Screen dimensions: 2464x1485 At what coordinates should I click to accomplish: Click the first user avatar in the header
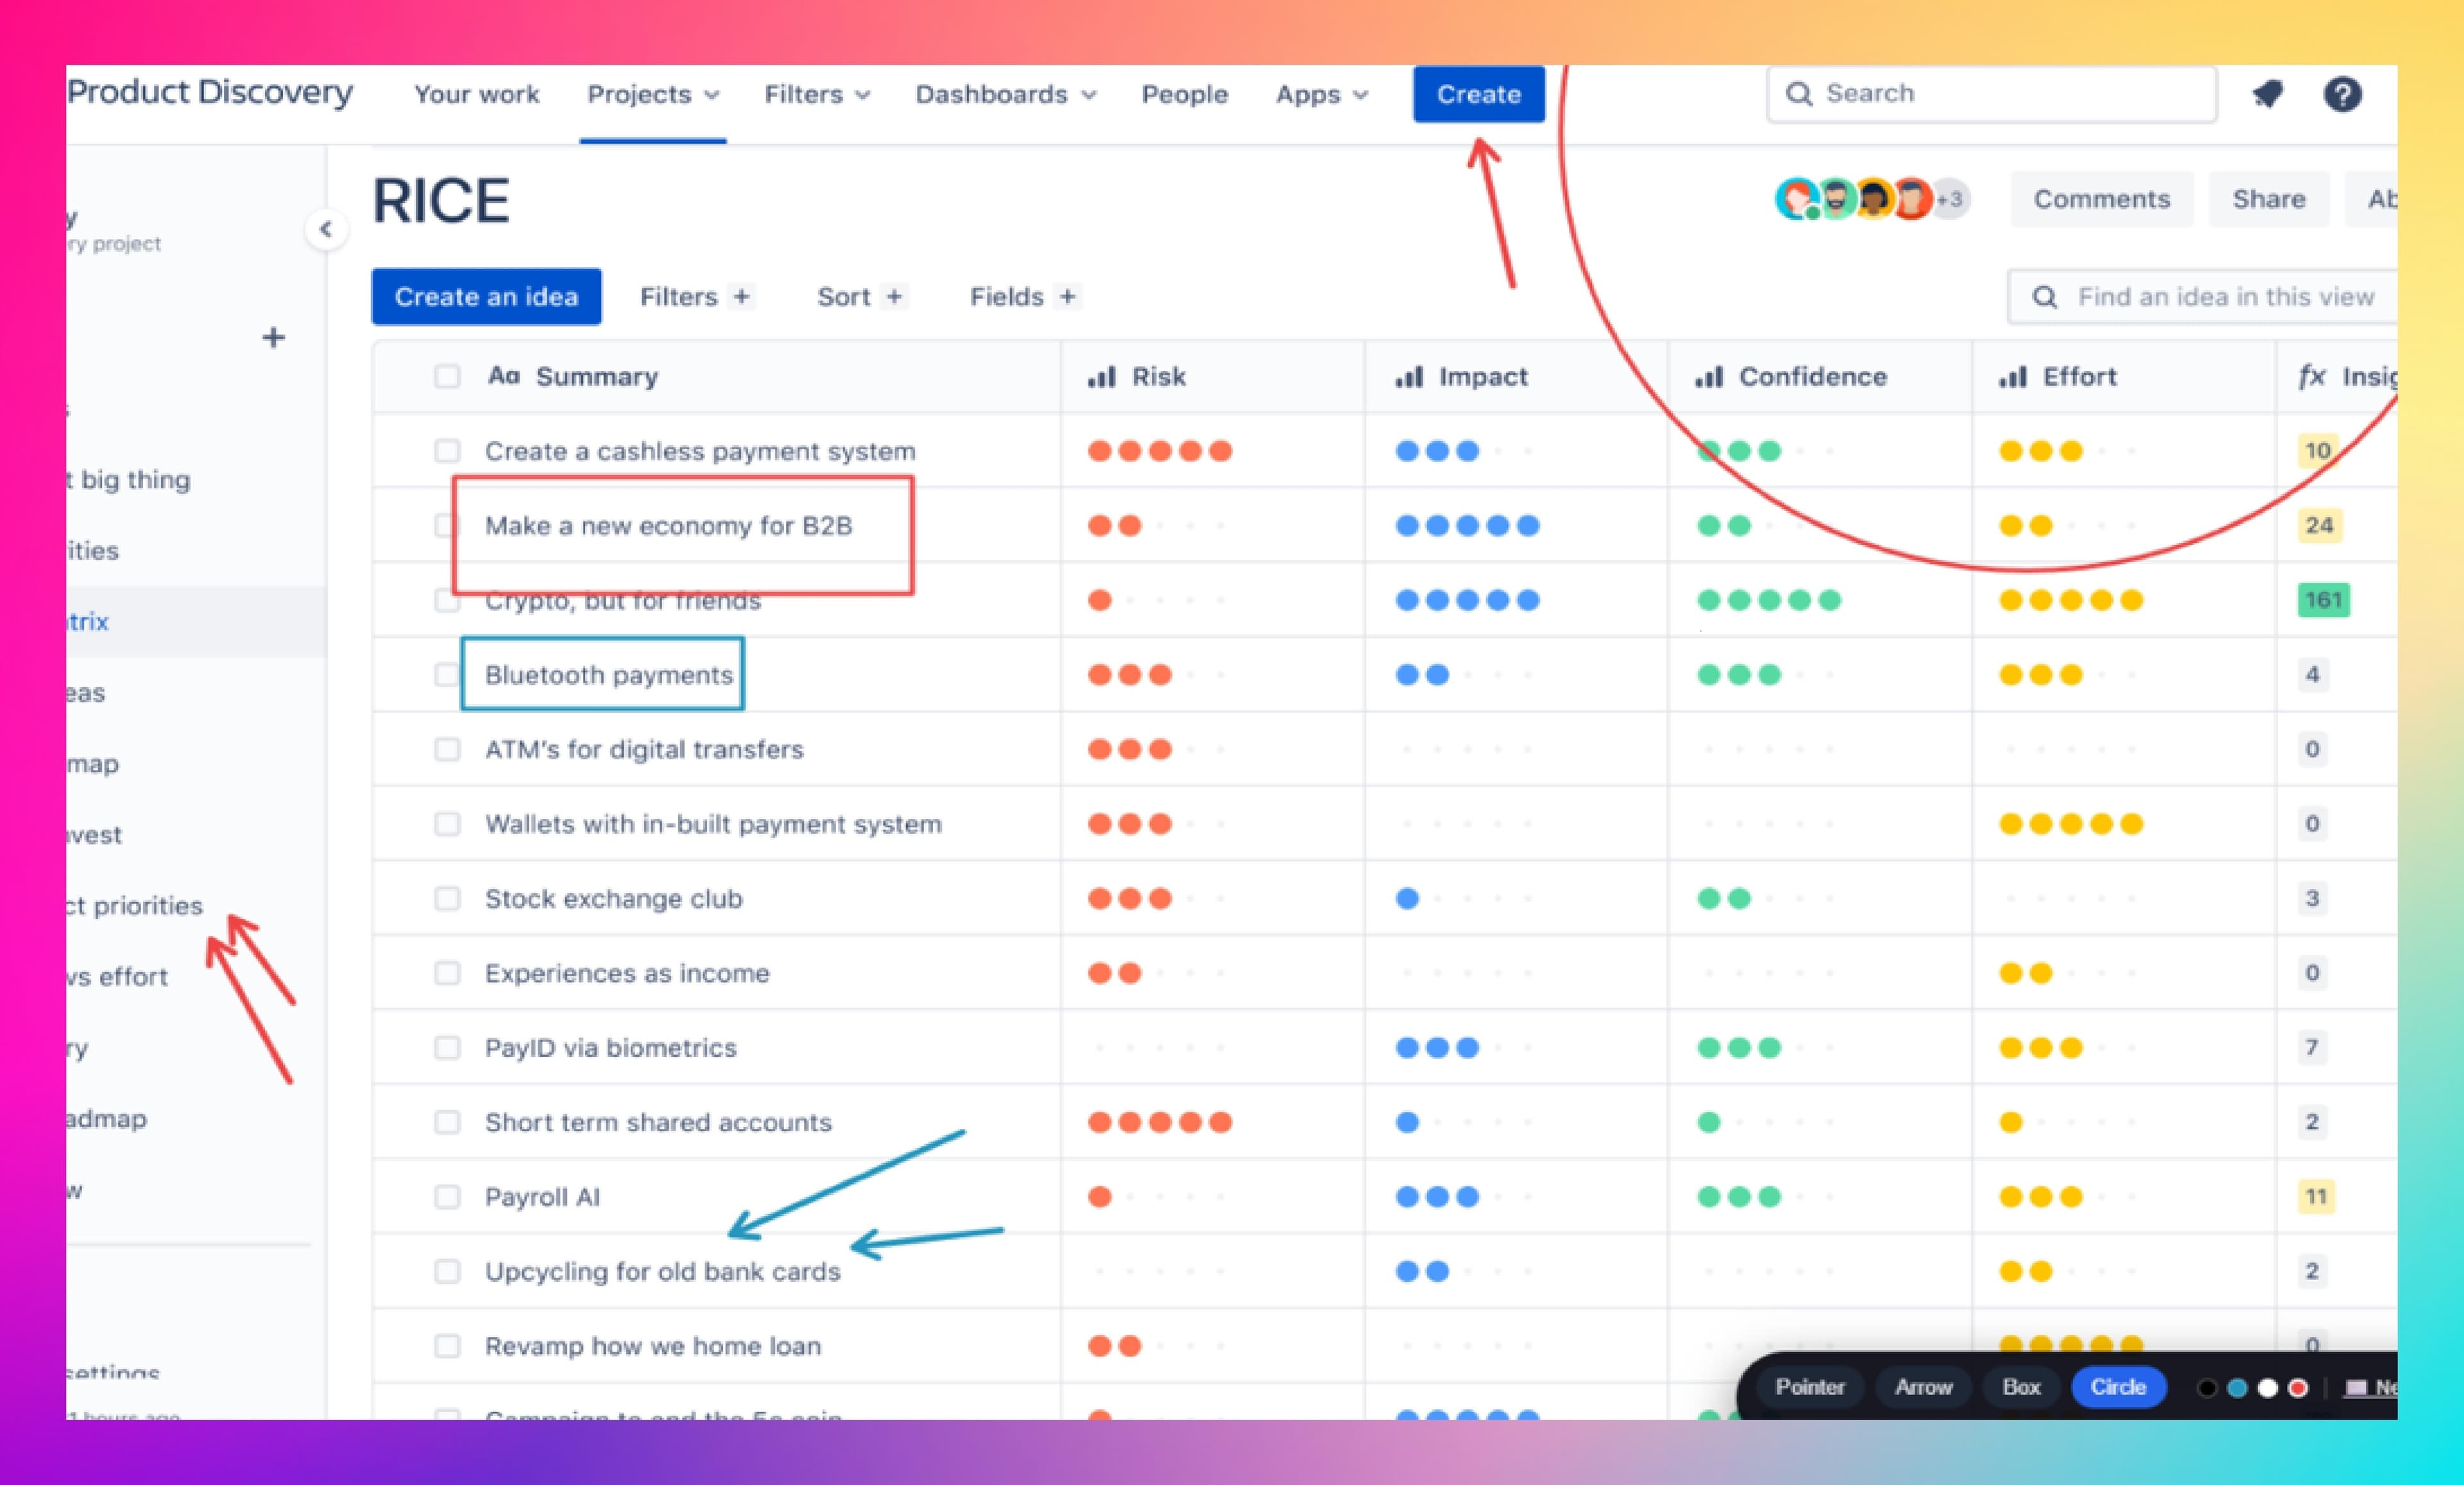(1797, 198)
